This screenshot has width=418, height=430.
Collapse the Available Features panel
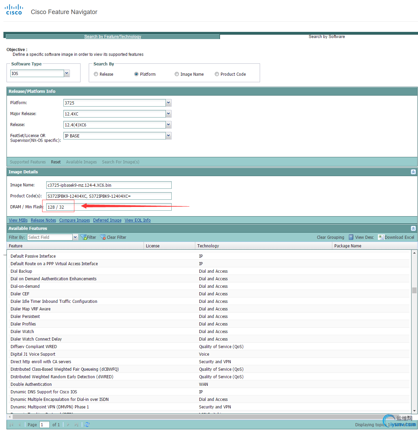point(413,229)
